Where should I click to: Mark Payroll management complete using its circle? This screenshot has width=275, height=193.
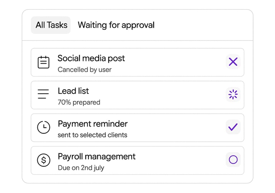tap(233, 160)
